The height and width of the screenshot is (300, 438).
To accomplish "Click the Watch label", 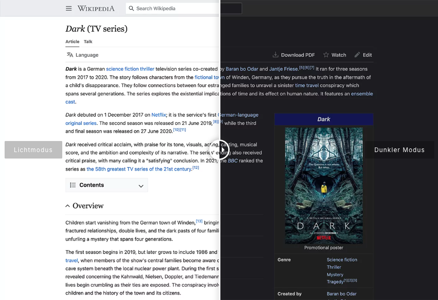I will [x=338, y=55].
